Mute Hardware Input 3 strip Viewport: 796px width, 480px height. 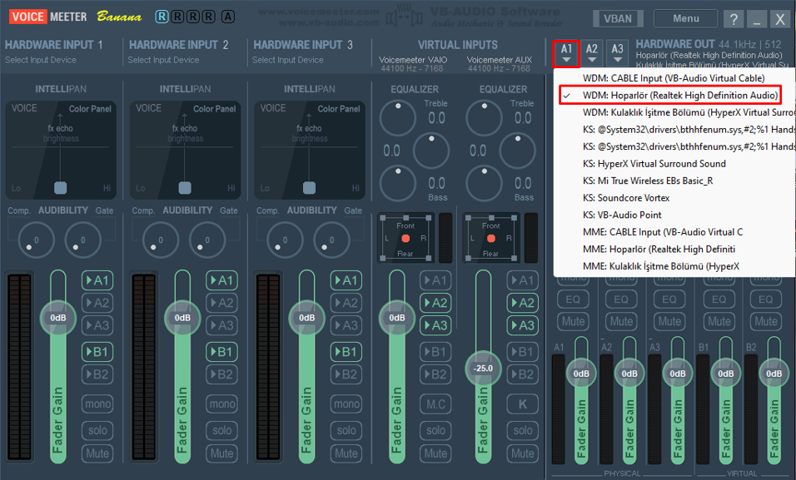[346, 453]
